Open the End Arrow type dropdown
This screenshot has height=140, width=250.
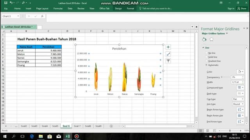pos(240,121)
